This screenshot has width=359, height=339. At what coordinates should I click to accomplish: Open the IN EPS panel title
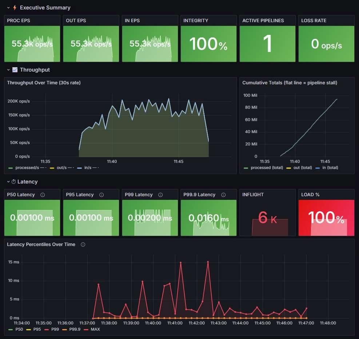(132, 21)
